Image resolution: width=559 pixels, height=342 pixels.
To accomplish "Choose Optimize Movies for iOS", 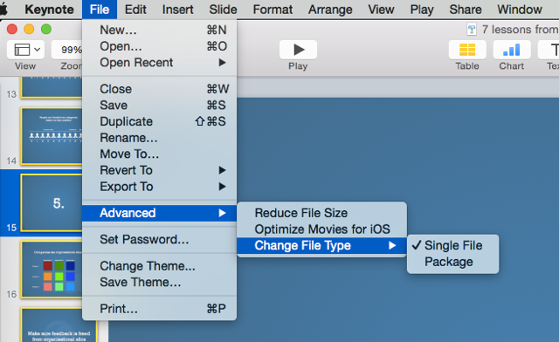I will click(321, 229).
